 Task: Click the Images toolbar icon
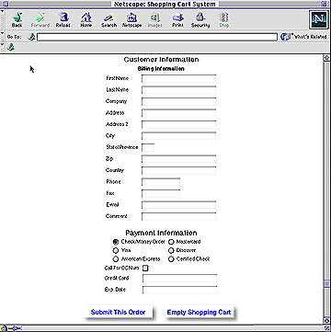point(154,20)
